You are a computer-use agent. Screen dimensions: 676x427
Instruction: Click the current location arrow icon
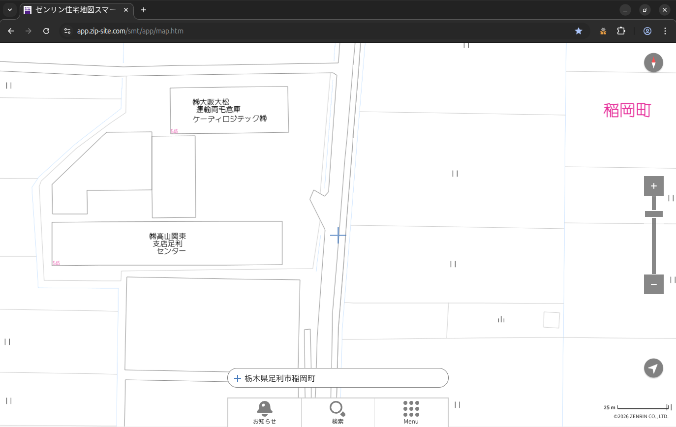(653, 368)
